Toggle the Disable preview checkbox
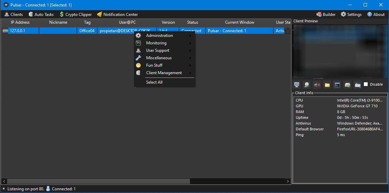Viewport: 389px width, 193px height. [x=366, y=84]
